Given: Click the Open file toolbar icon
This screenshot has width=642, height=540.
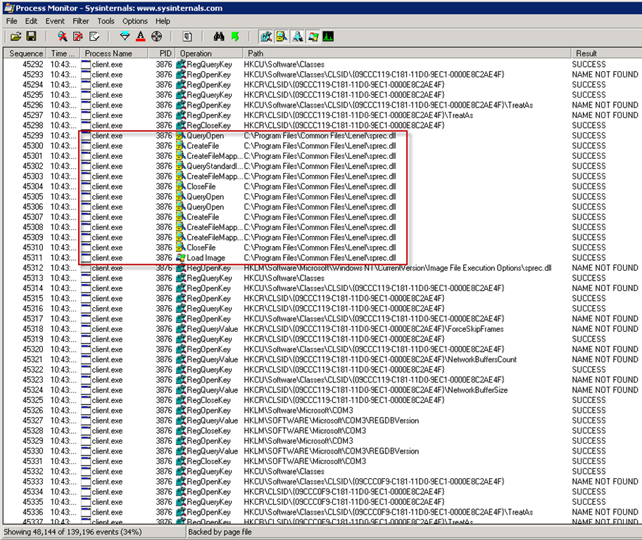Looking at the screenshot, I should pyautogui.click(x=15, y=36).
